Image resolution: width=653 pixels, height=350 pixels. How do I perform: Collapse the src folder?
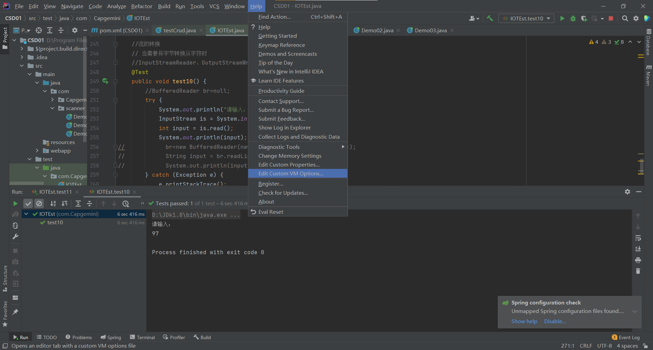pyautogui.click(x=22, y=66)
